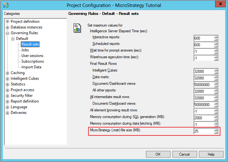Click the OK button

pyautogui.click(x=158, y=154)
